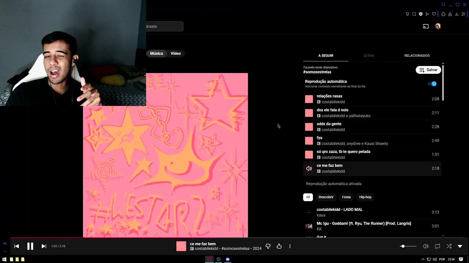Screen dimensions: 469x263
Task: Turn off Reprodução automática switch
Action: [432, 84]
